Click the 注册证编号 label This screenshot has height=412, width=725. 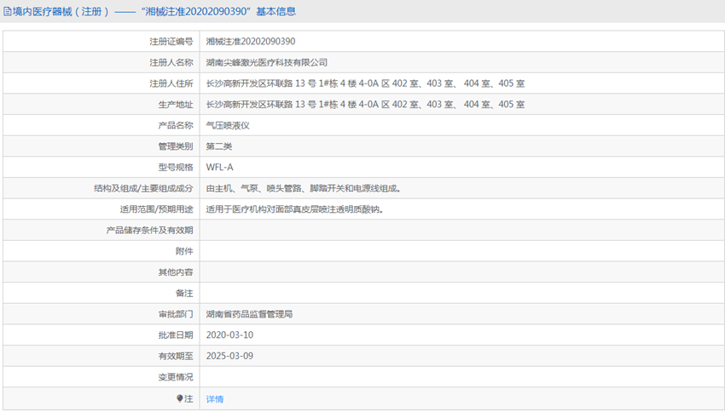tap(171, 42)
